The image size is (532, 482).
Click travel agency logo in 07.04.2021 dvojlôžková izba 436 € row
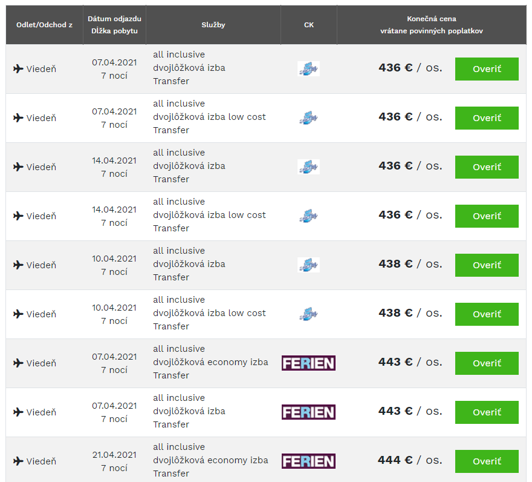click(308, 68)
